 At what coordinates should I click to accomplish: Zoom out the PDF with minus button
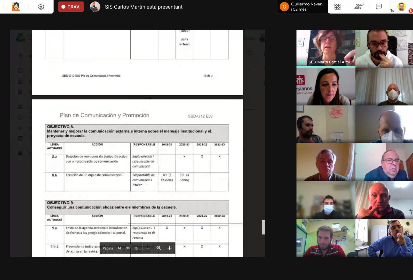pos(148,248)
